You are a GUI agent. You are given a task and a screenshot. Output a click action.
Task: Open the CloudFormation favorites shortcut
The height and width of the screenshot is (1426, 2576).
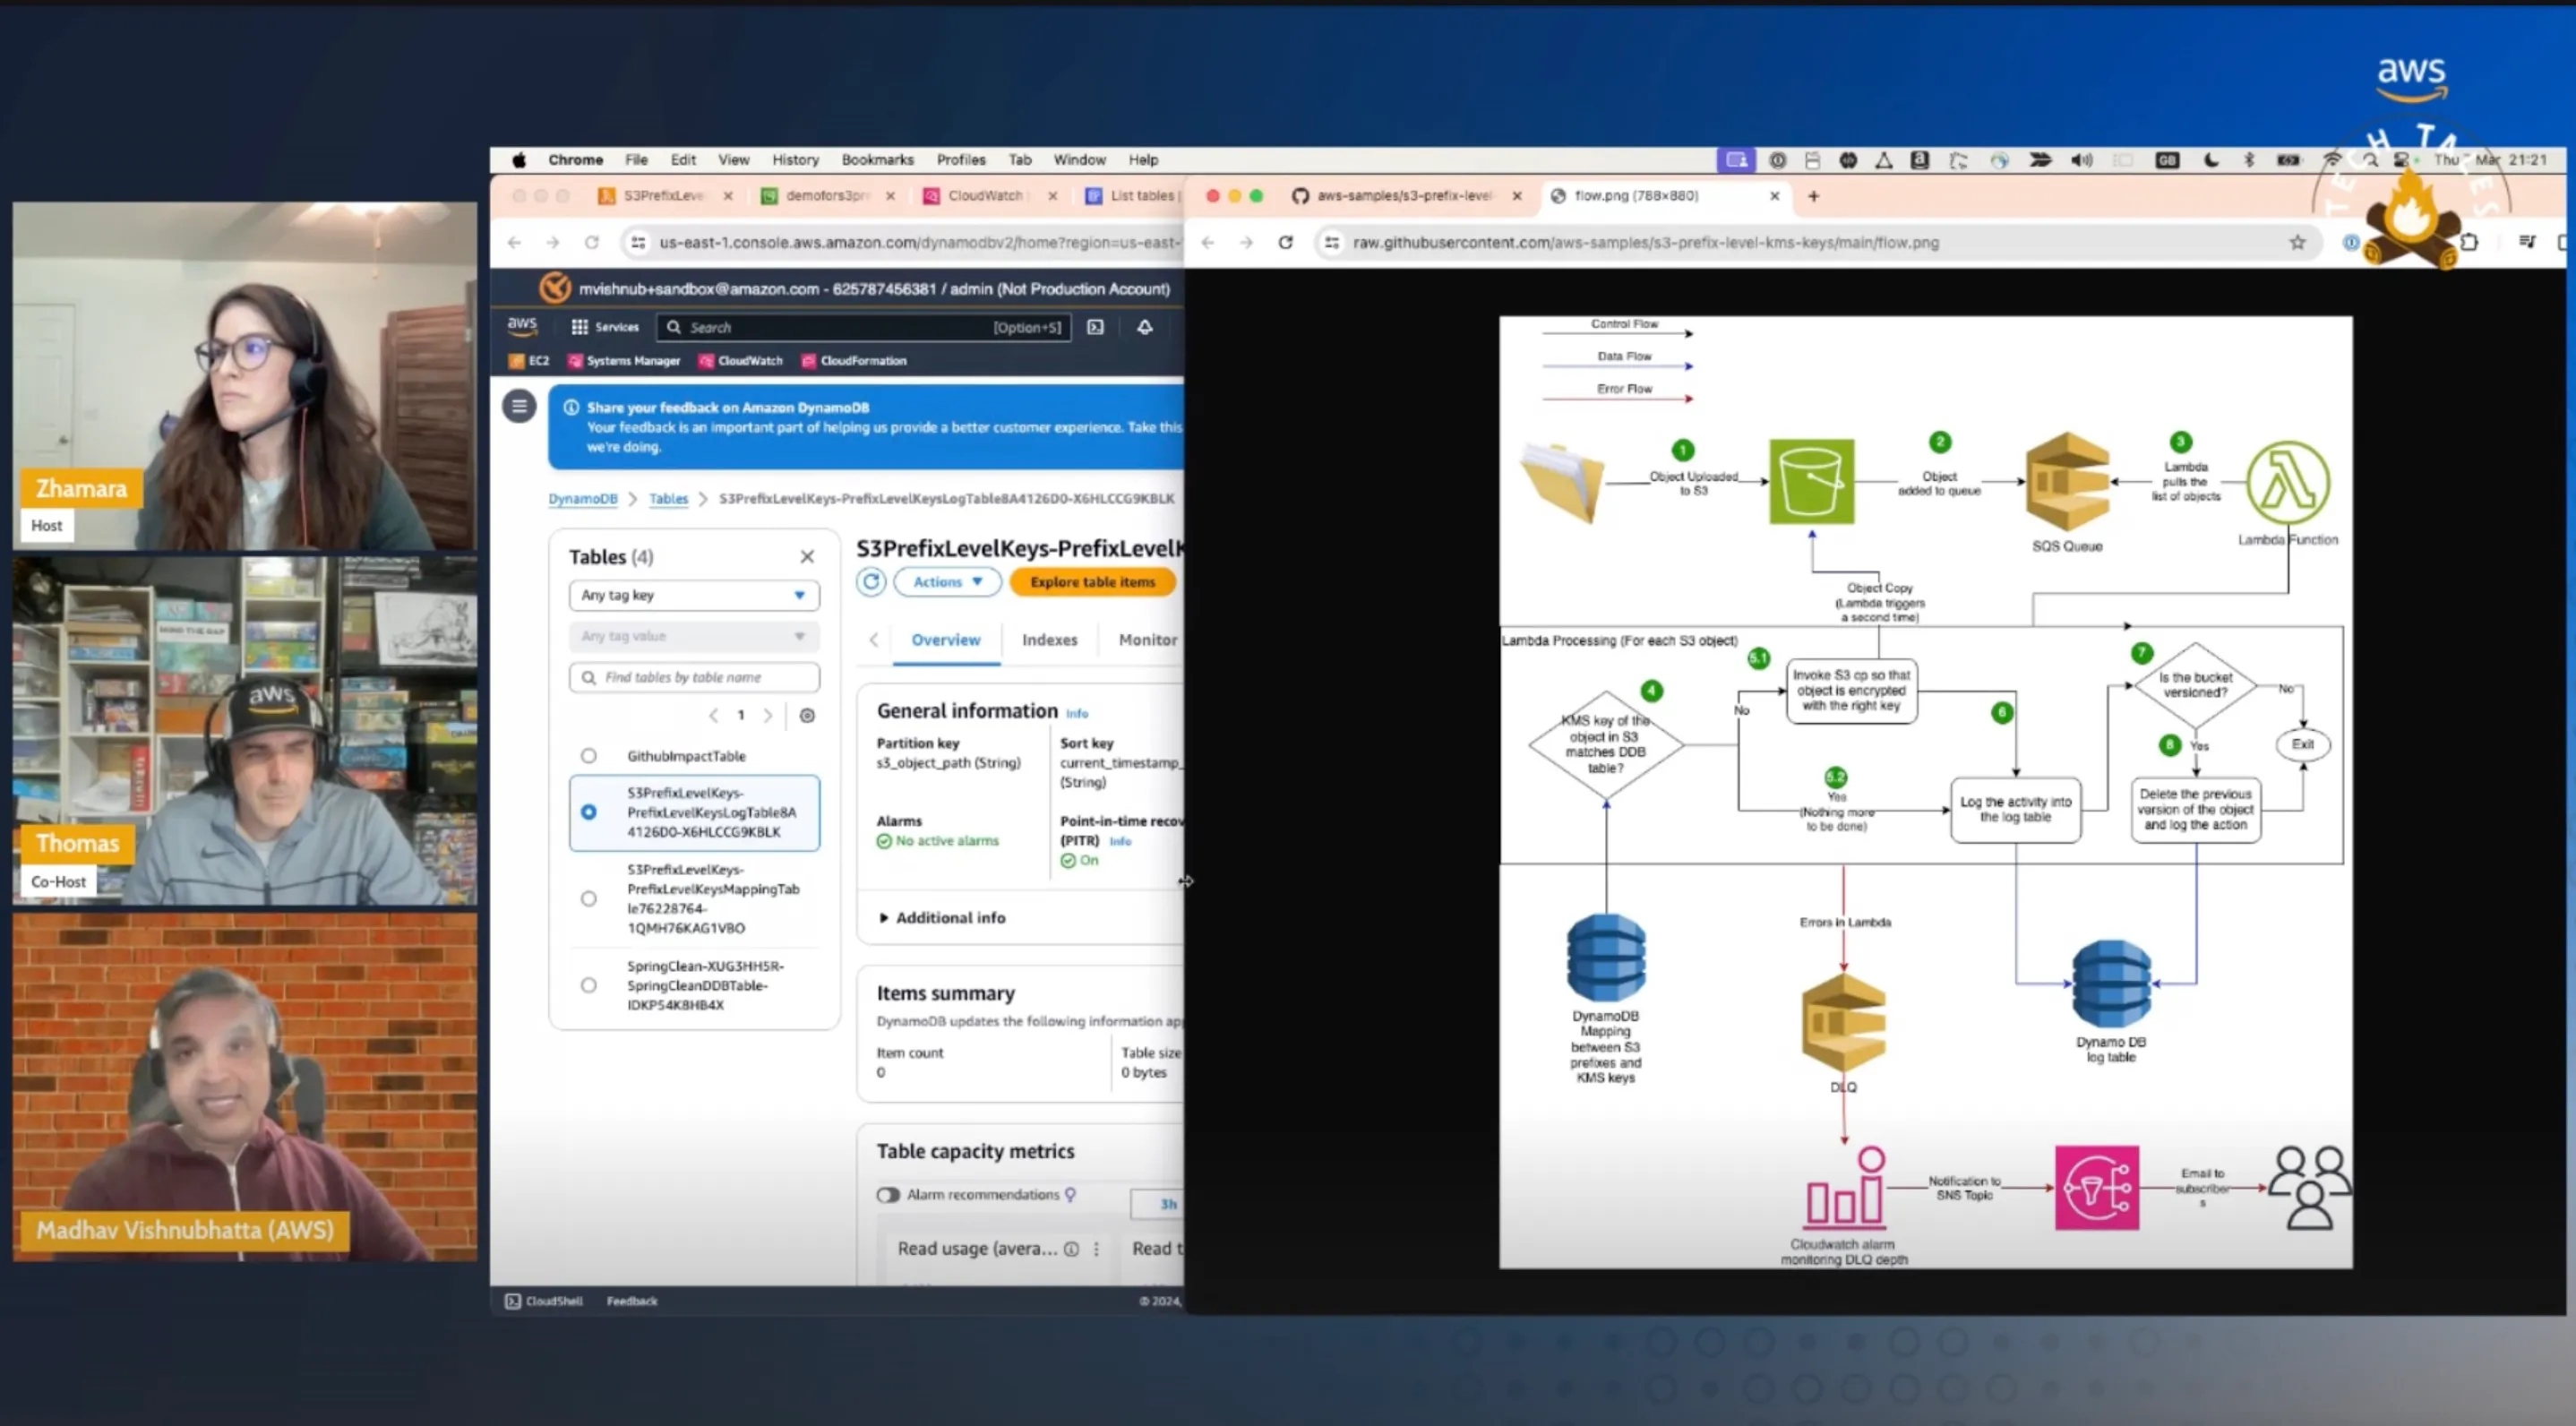pyautogui.click(x=854, y=361)
